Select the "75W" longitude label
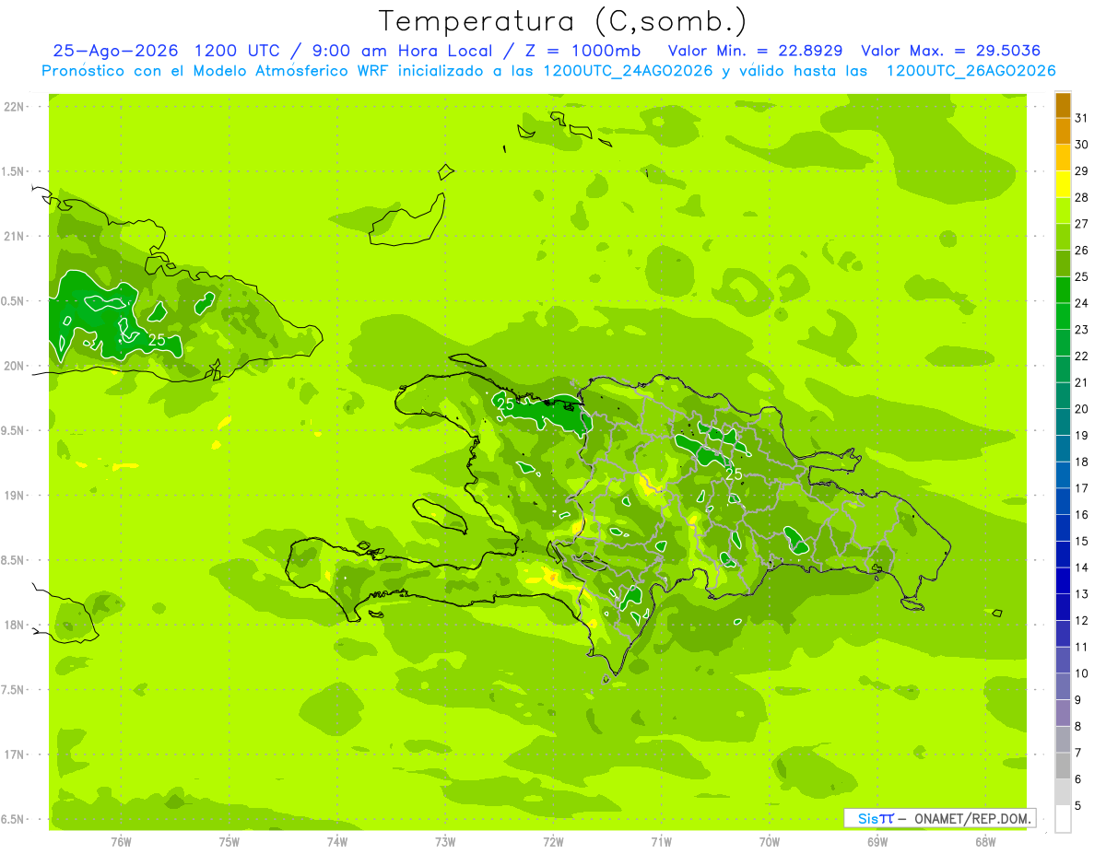 [x=229, y=841]
